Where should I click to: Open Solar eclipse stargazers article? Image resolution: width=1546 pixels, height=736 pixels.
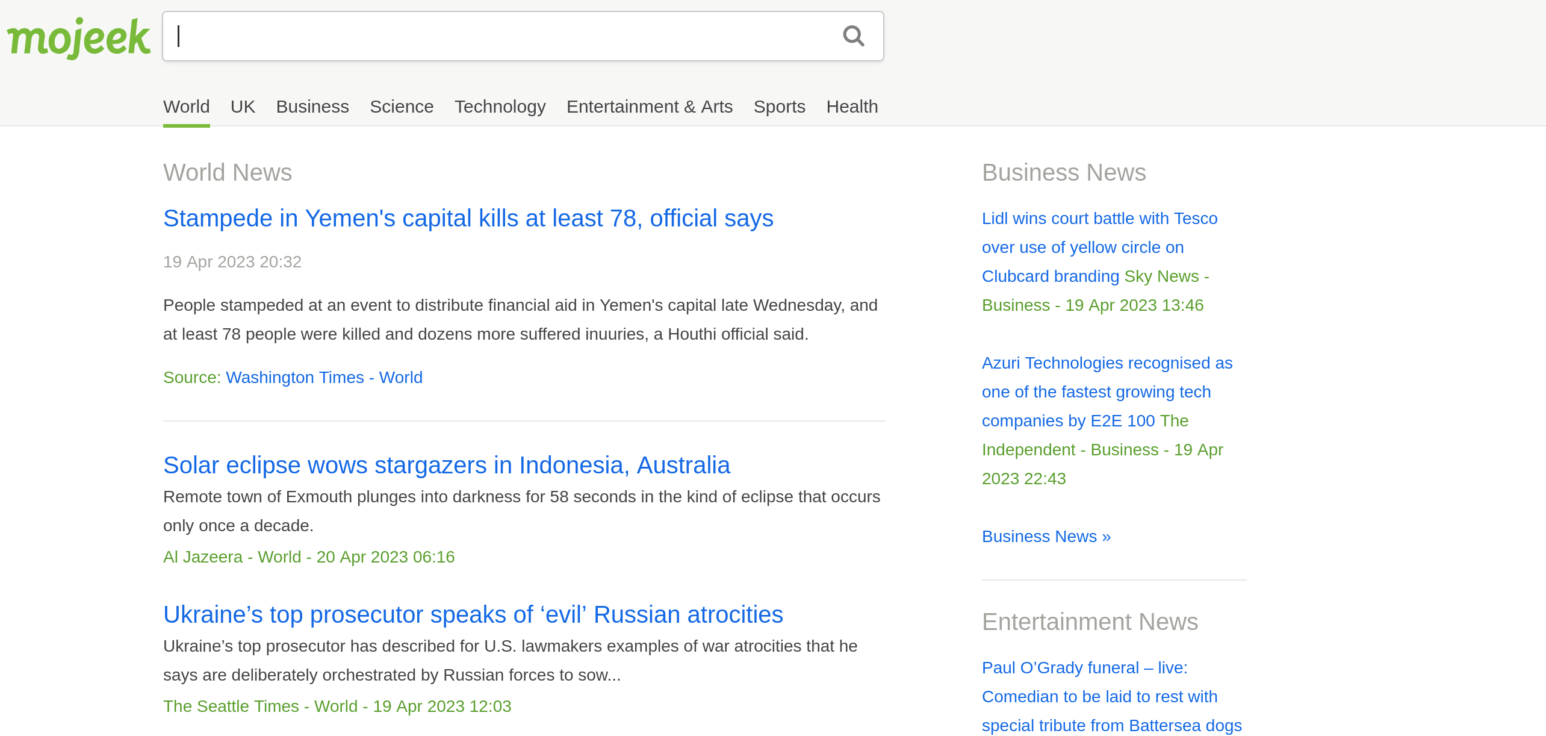coord(446,466)
